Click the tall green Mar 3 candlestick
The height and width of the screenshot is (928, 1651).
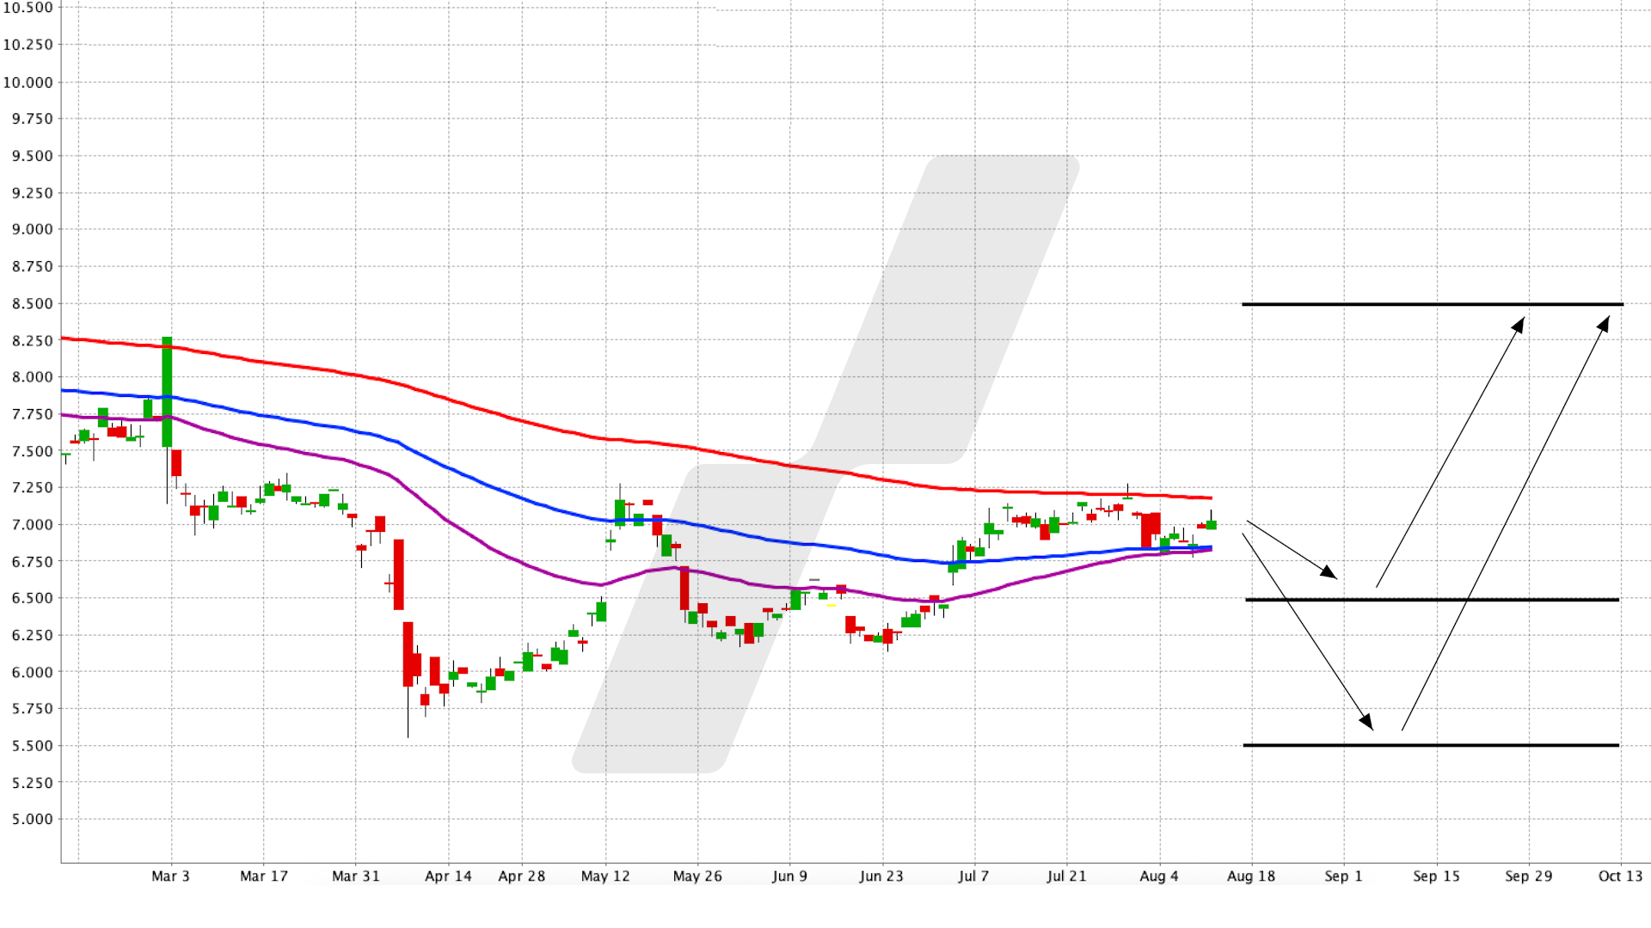pyautogui.click(x=167, y=392)
